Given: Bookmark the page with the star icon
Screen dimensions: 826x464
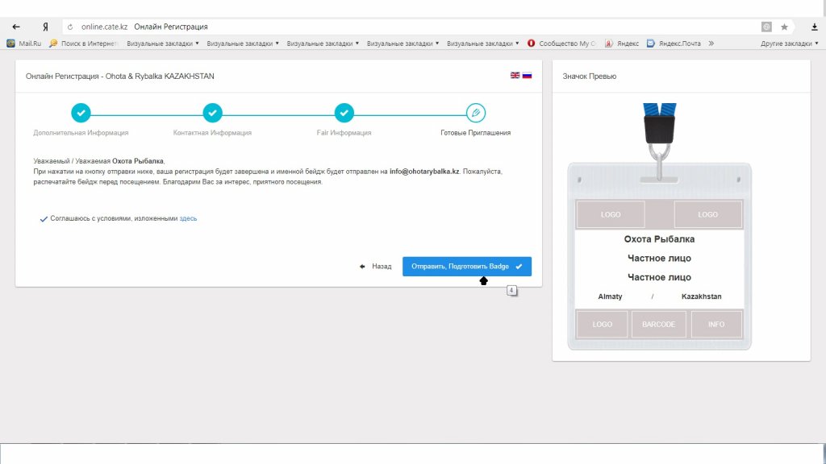Looking at the screenshot, I should pos(784,27).
